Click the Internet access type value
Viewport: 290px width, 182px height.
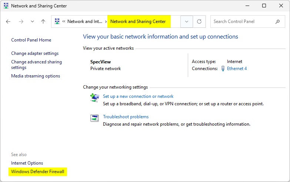click(234, 62)
